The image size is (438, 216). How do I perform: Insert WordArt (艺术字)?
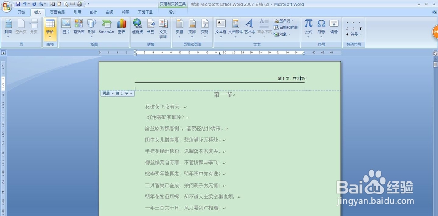point(250,28)
